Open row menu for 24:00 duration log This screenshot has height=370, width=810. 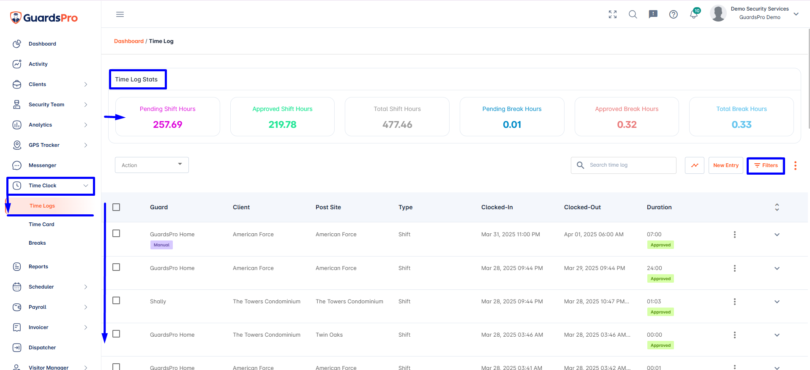[x=735, y=268]
